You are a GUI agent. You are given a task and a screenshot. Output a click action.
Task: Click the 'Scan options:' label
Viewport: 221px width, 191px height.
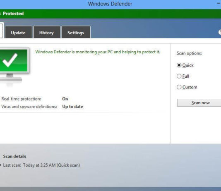coord(189,53)
